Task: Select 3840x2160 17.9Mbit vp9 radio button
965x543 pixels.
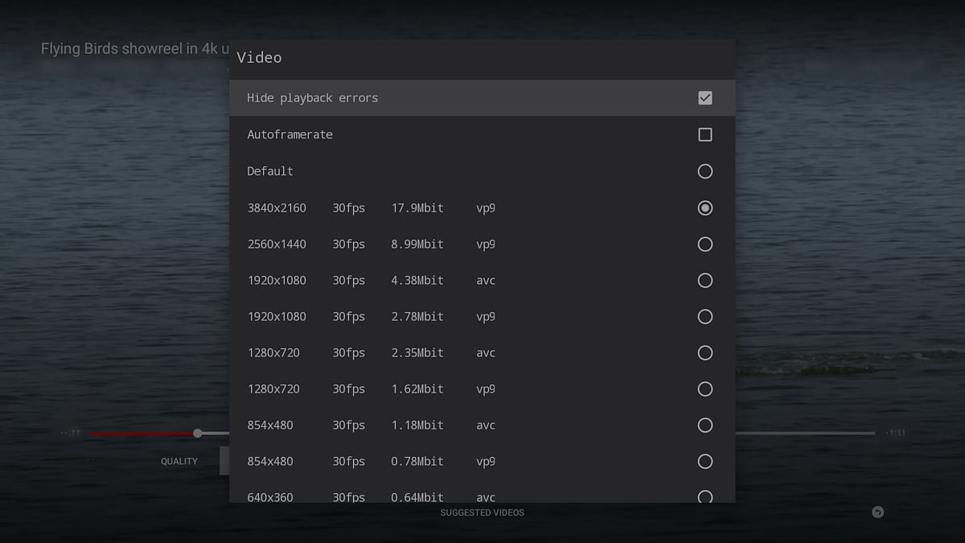Action: click(x=705, y=208)
